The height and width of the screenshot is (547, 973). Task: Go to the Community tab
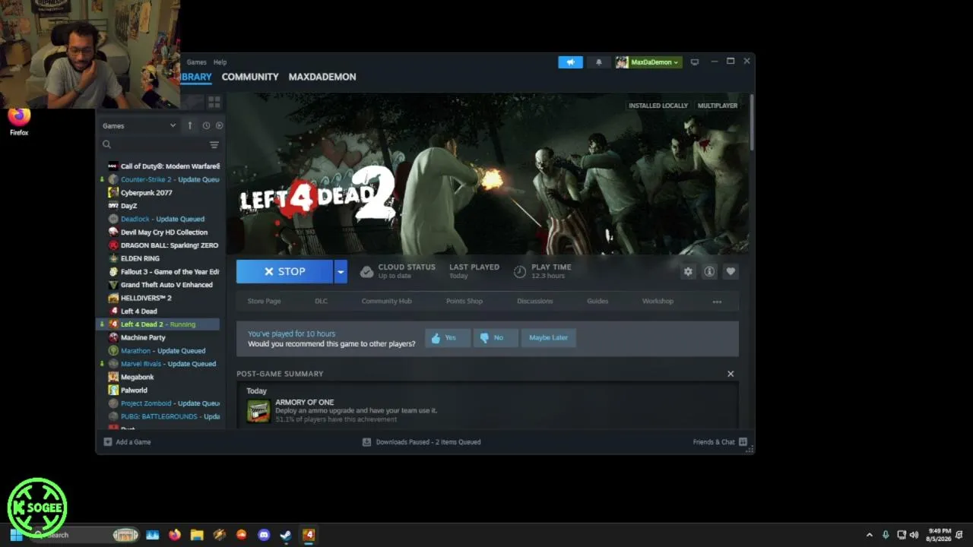point(250,77)
